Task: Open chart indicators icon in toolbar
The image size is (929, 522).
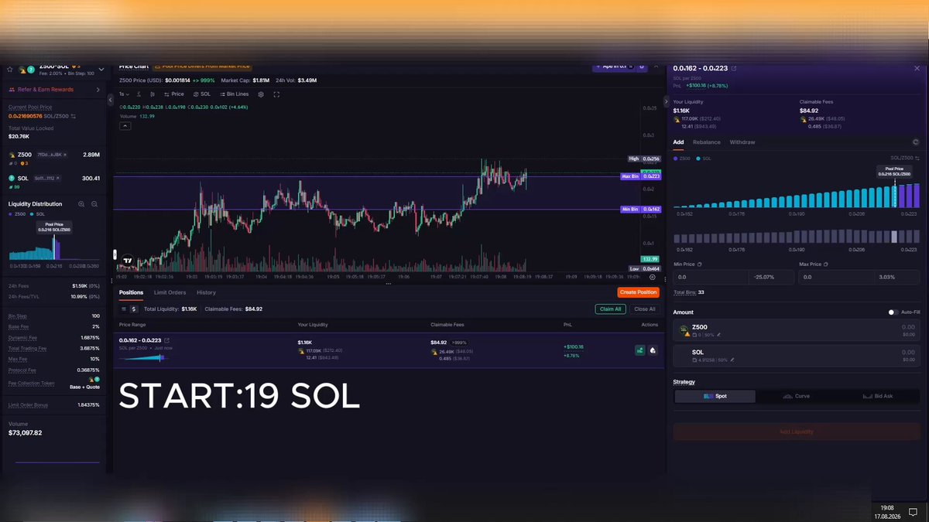Action: point(140,94)
